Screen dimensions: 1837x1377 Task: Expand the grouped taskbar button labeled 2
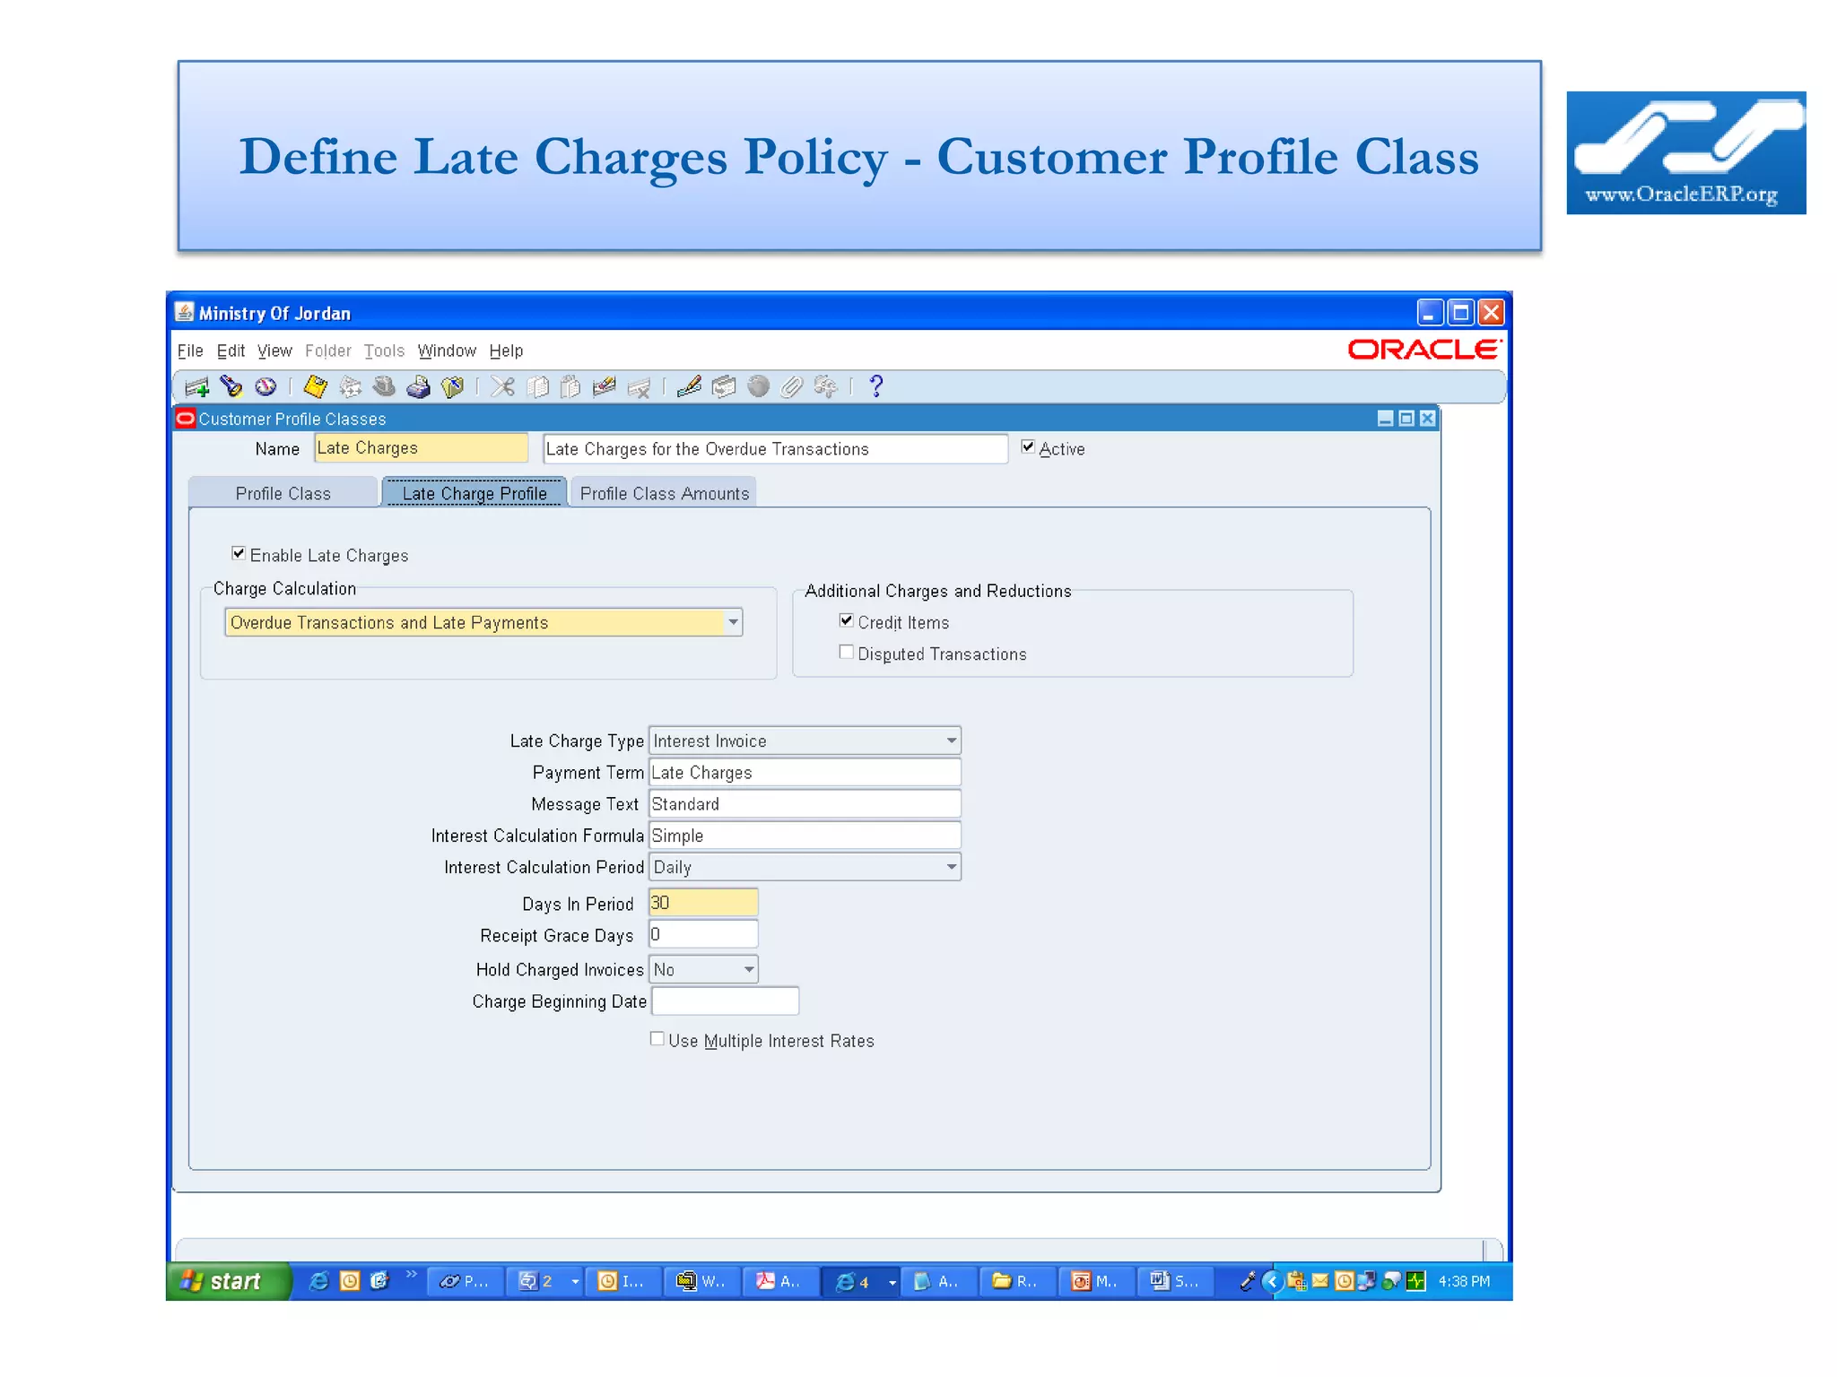pyautogui.click(x=575, y=1281)
